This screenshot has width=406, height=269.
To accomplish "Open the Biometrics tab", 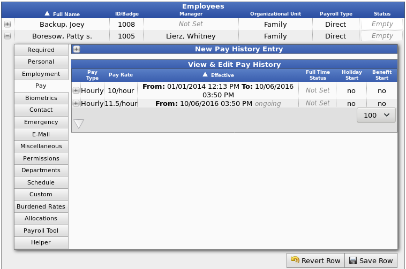I will point(41,98).
